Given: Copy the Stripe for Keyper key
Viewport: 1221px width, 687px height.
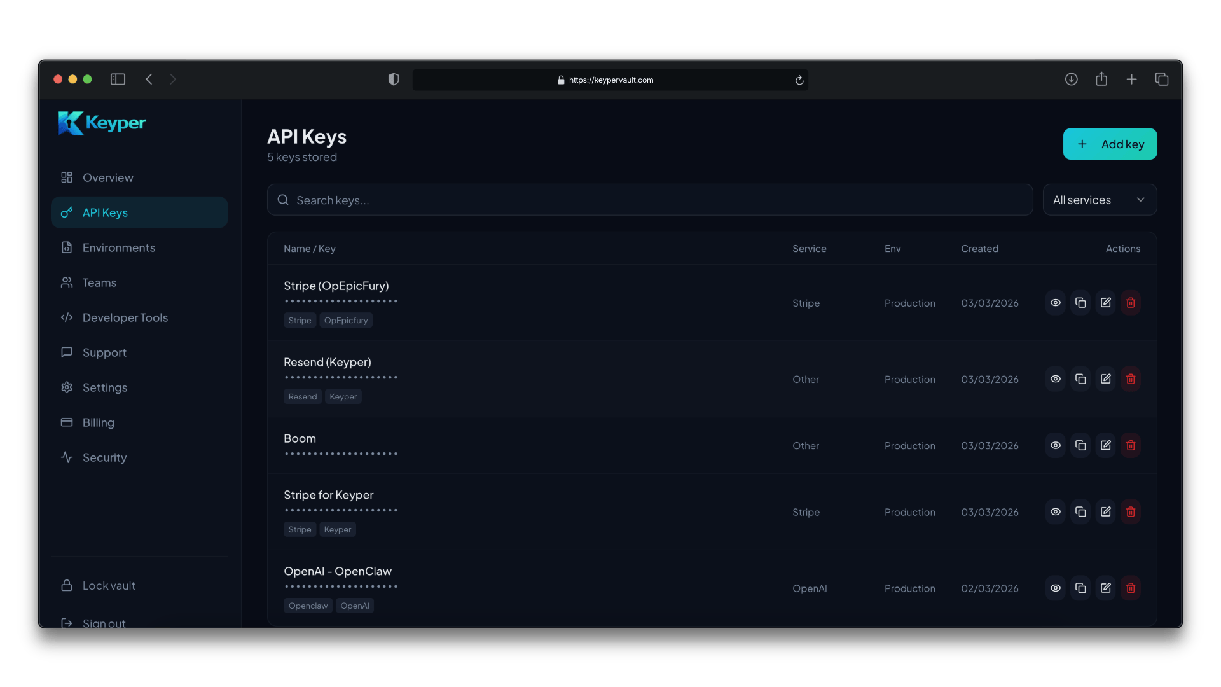Looking at the screenshot, I should pyautogui.click(x=1080, y=512).
